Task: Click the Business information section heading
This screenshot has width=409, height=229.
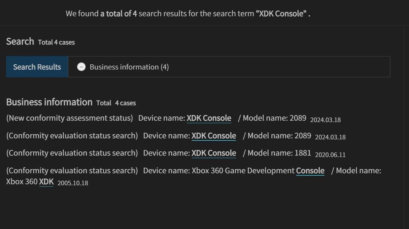Action: [49, 102]
